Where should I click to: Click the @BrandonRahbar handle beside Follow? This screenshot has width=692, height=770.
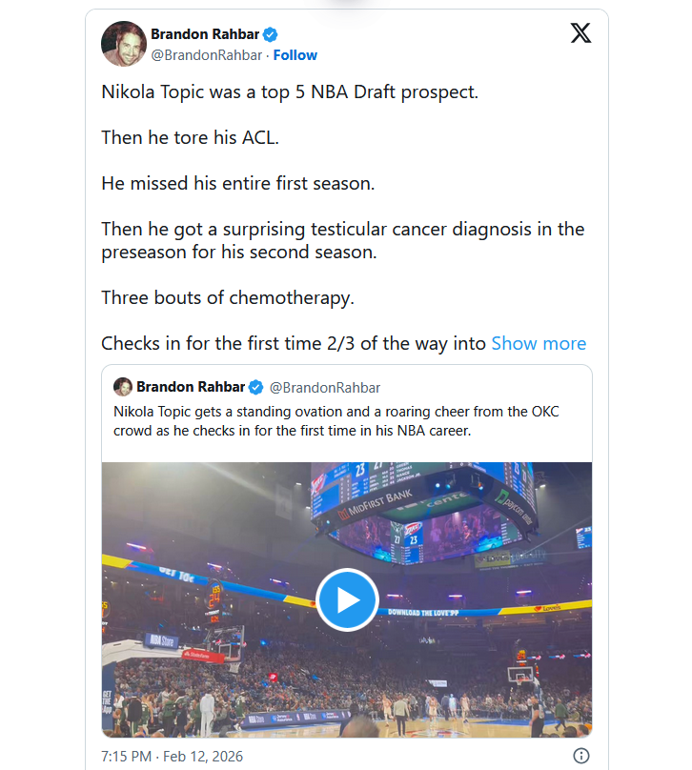coord(206,55)
